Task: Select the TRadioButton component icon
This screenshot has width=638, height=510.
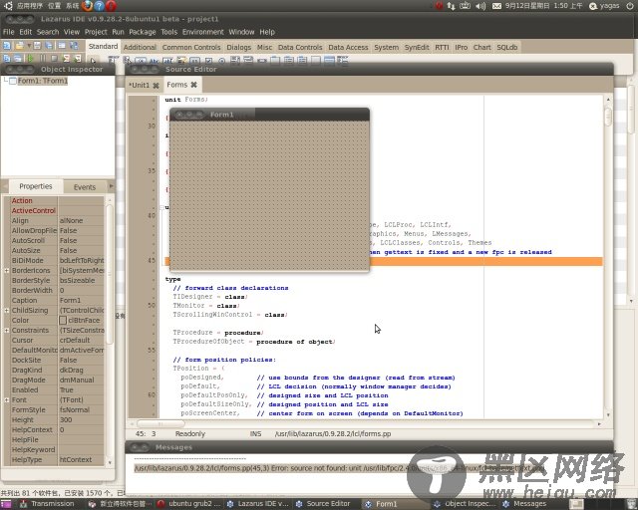Action: click(x=221, y=61)
